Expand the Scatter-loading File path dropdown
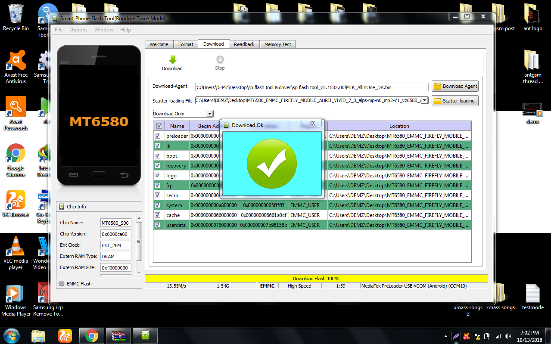 point(424,100)
